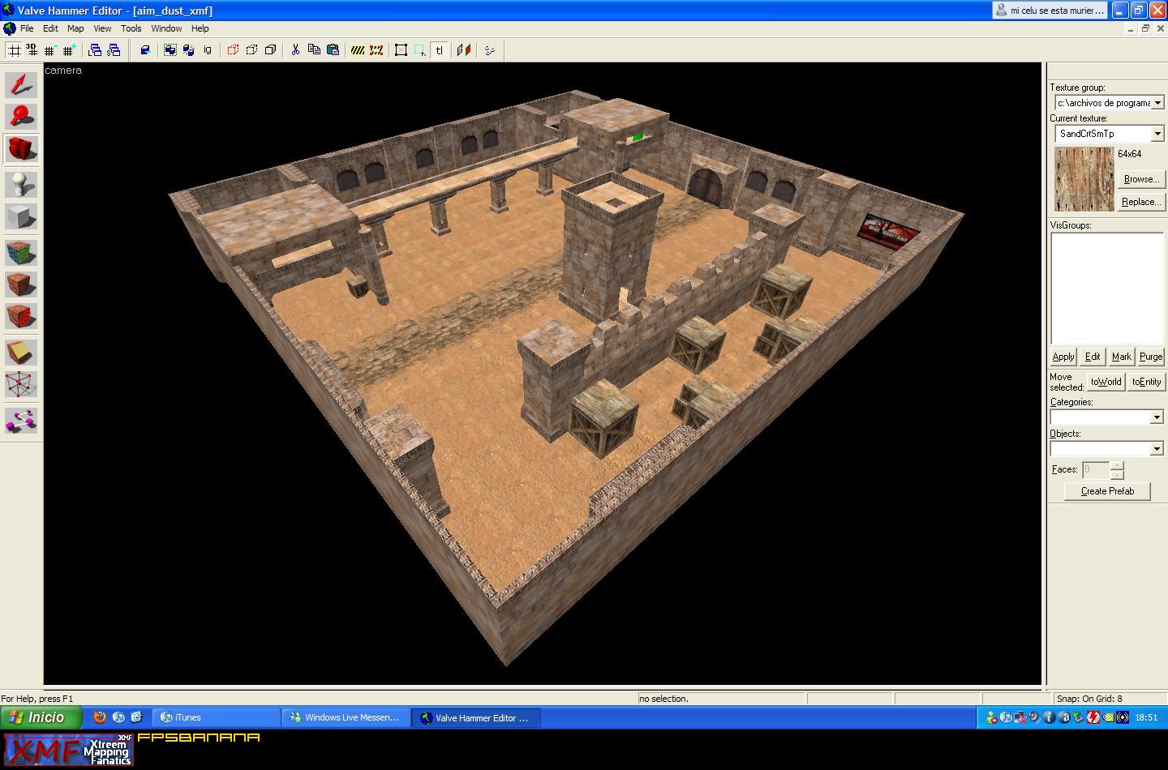The height and width of the screenshot is (770, 1168).
Task: Expand the Categories dropdown
Action: [1157, 417]
